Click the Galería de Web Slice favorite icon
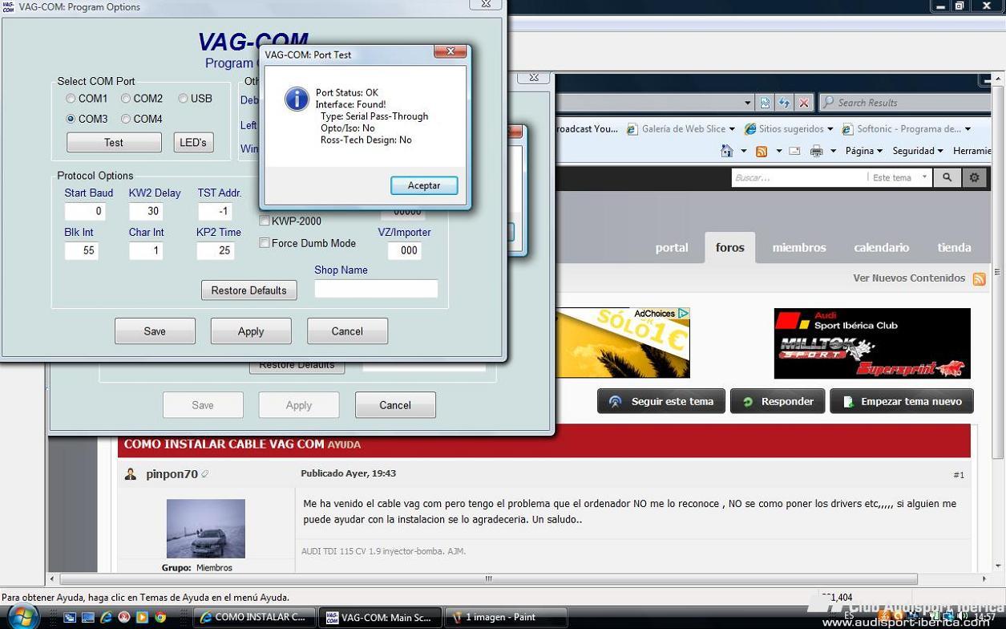Viewport: 1006px width, 629px height. point(632,129)
